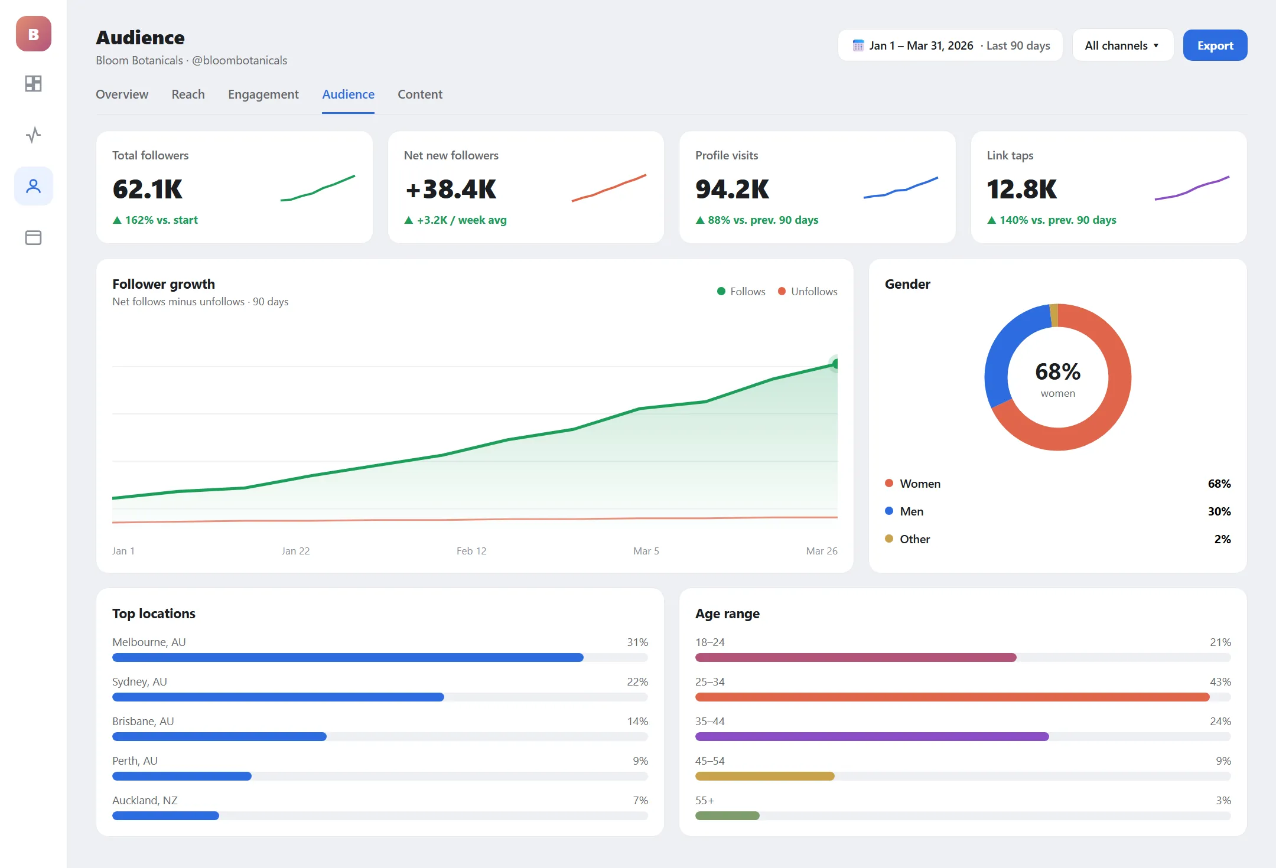Click the +38.4K net new followers value
This screenshot has width=1276, height=868.
coord(451,189)
